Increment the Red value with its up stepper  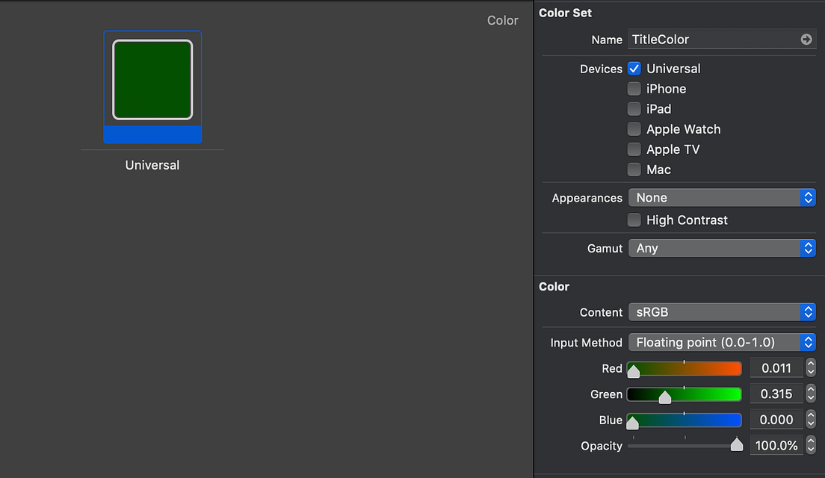811,364
